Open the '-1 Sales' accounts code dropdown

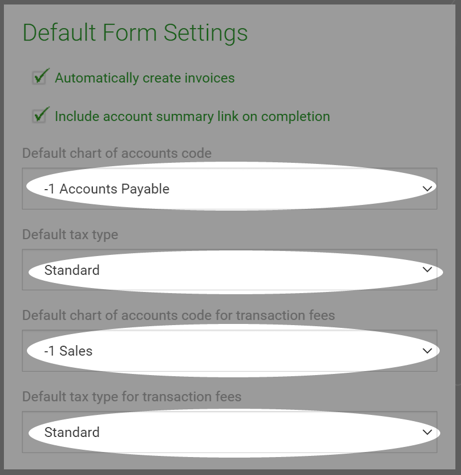pyautogui.click(x=229, y=351)
